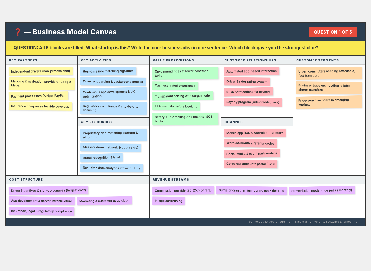Screen dimensions: 371x271
Task: Select the Urban commuters customer segment note
Action: tap(329, 73)
